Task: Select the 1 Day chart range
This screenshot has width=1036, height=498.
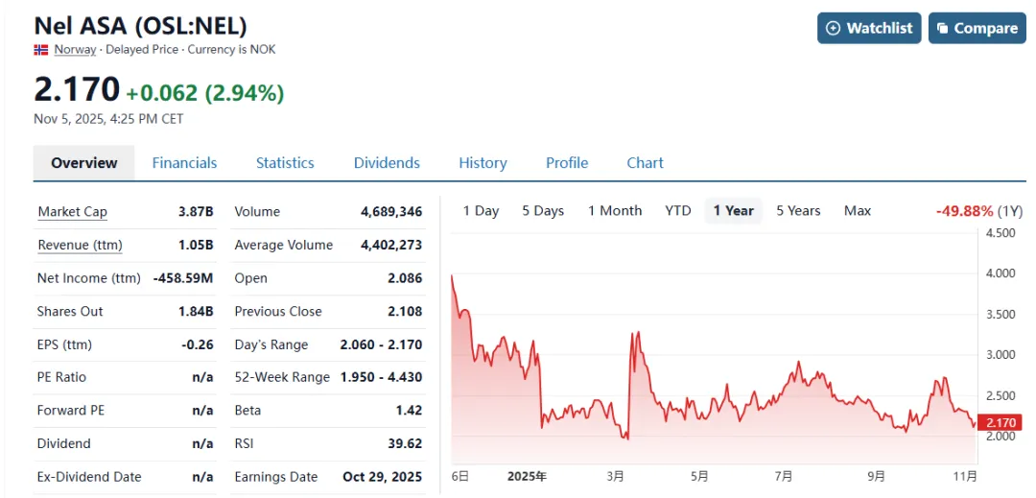Action: point(481,211)
